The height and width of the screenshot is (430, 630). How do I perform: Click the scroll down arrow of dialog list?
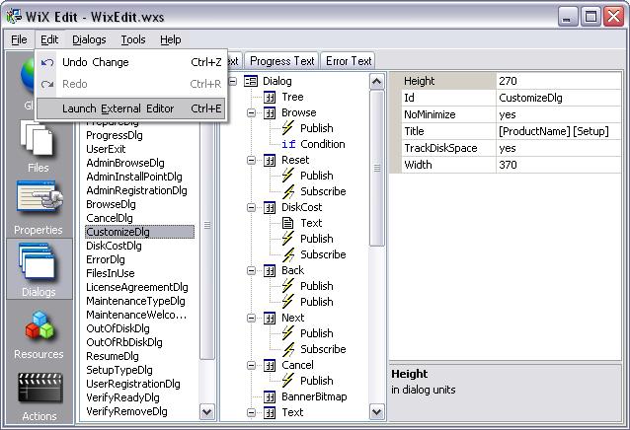207,412
